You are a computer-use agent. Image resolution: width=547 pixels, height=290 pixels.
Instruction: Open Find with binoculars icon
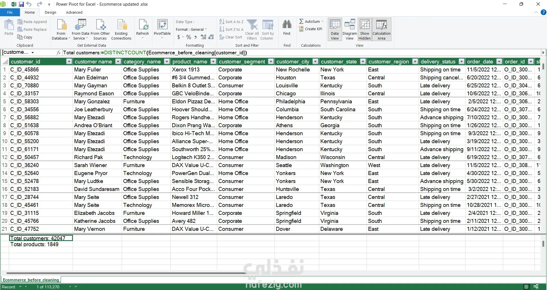coord(287,27)
